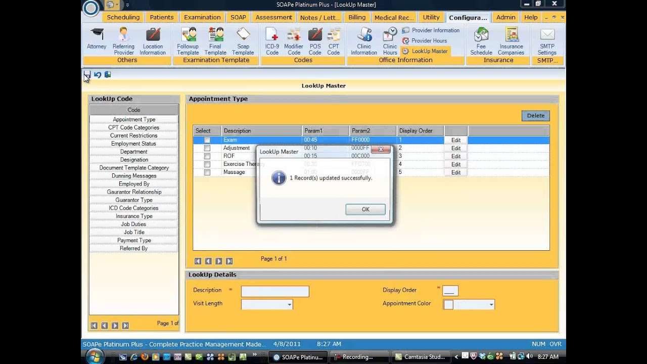Click the taskbar clock showing 8:27 AM
Screen dimensions: 647x364
(x=548, y=357)
